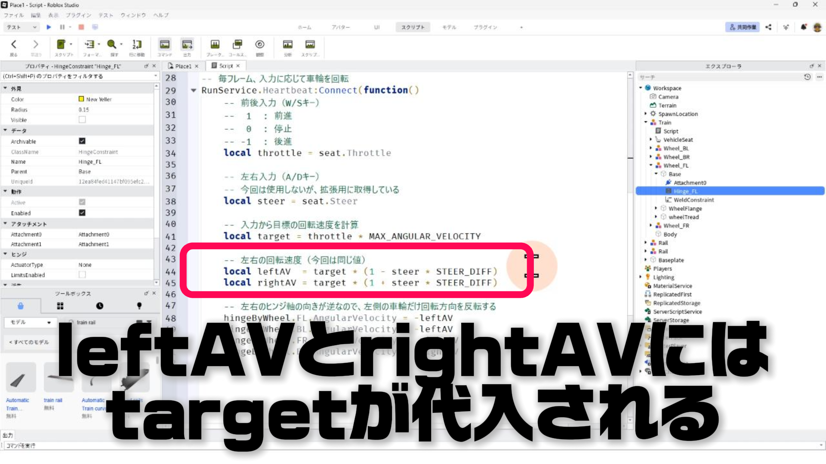
Task: Click the Watch eye icon
Action: pyautogui.click(x=259, y=44)
